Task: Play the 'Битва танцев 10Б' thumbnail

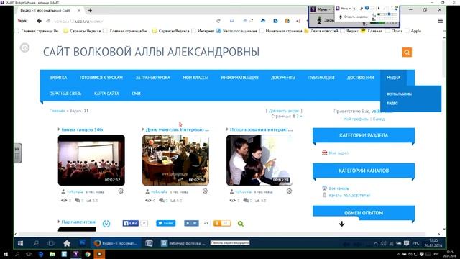Action: tap(91, 160)
